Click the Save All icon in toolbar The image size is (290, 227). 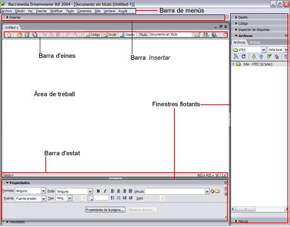(35, 35)
